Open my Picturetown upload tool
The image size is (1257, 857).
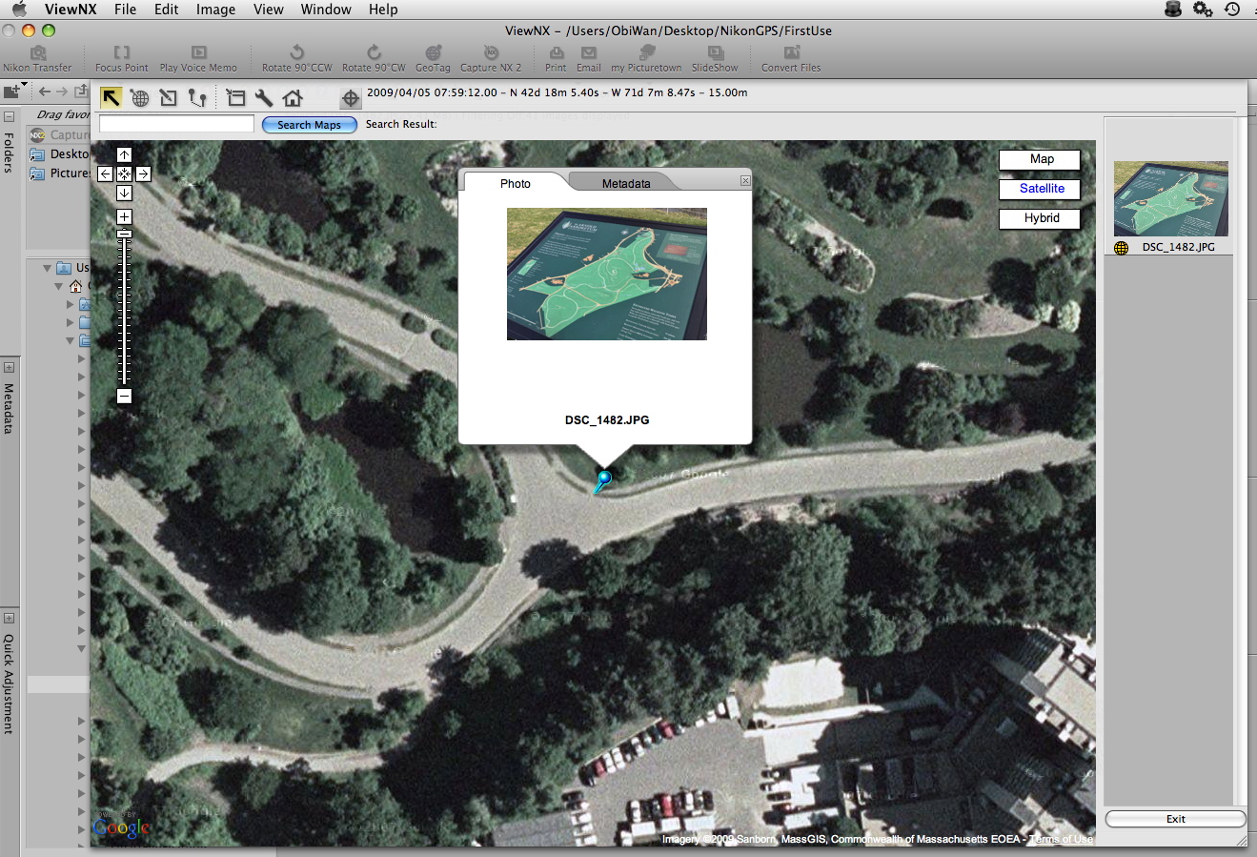646,59
